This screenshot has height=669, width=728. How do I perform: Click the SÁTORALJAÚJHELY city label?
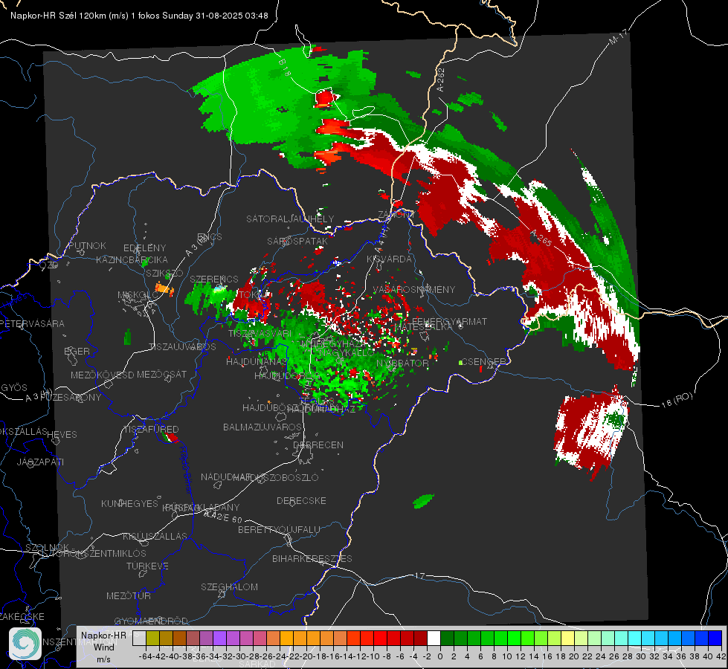click(x=290, y=219)
